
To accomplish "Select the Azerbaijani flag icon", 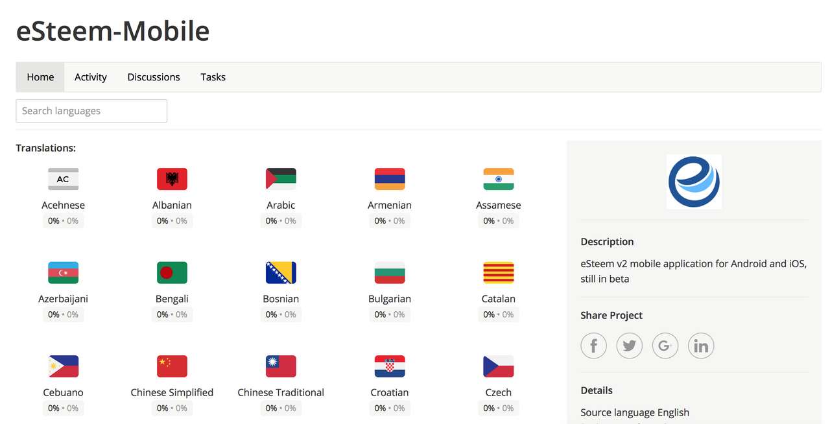I will 63,273.
